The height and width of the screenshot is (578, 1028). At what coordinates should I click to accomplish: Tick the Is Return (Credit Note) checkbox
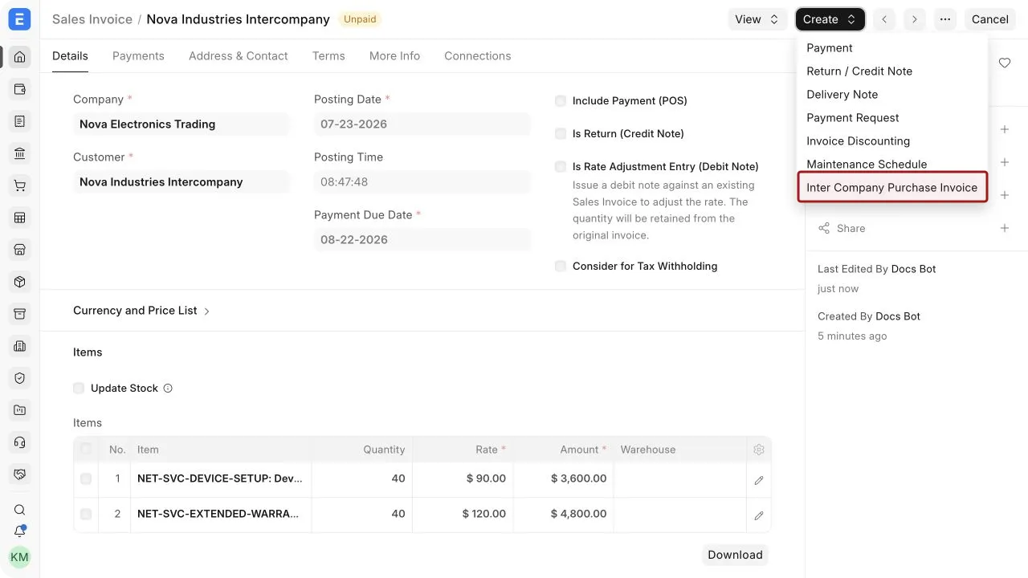tap(561, 134)
